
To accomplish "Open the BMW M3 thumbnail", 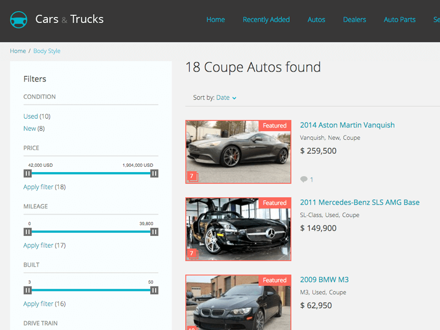I will [x=238, y=302].
